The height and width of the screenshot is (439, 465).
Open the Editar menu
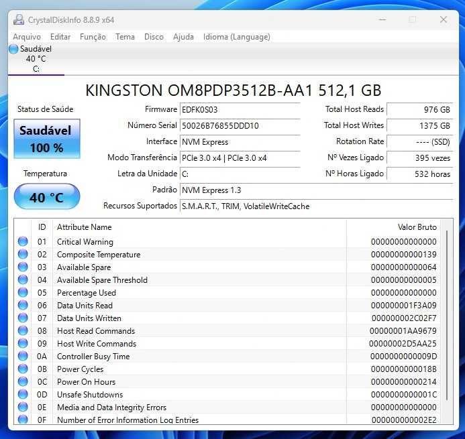(60, 37)
